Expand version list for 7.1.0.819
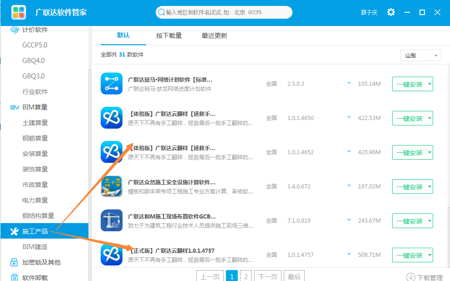The width and height of the screenshot is (450, 281). [x=349, y=220]
